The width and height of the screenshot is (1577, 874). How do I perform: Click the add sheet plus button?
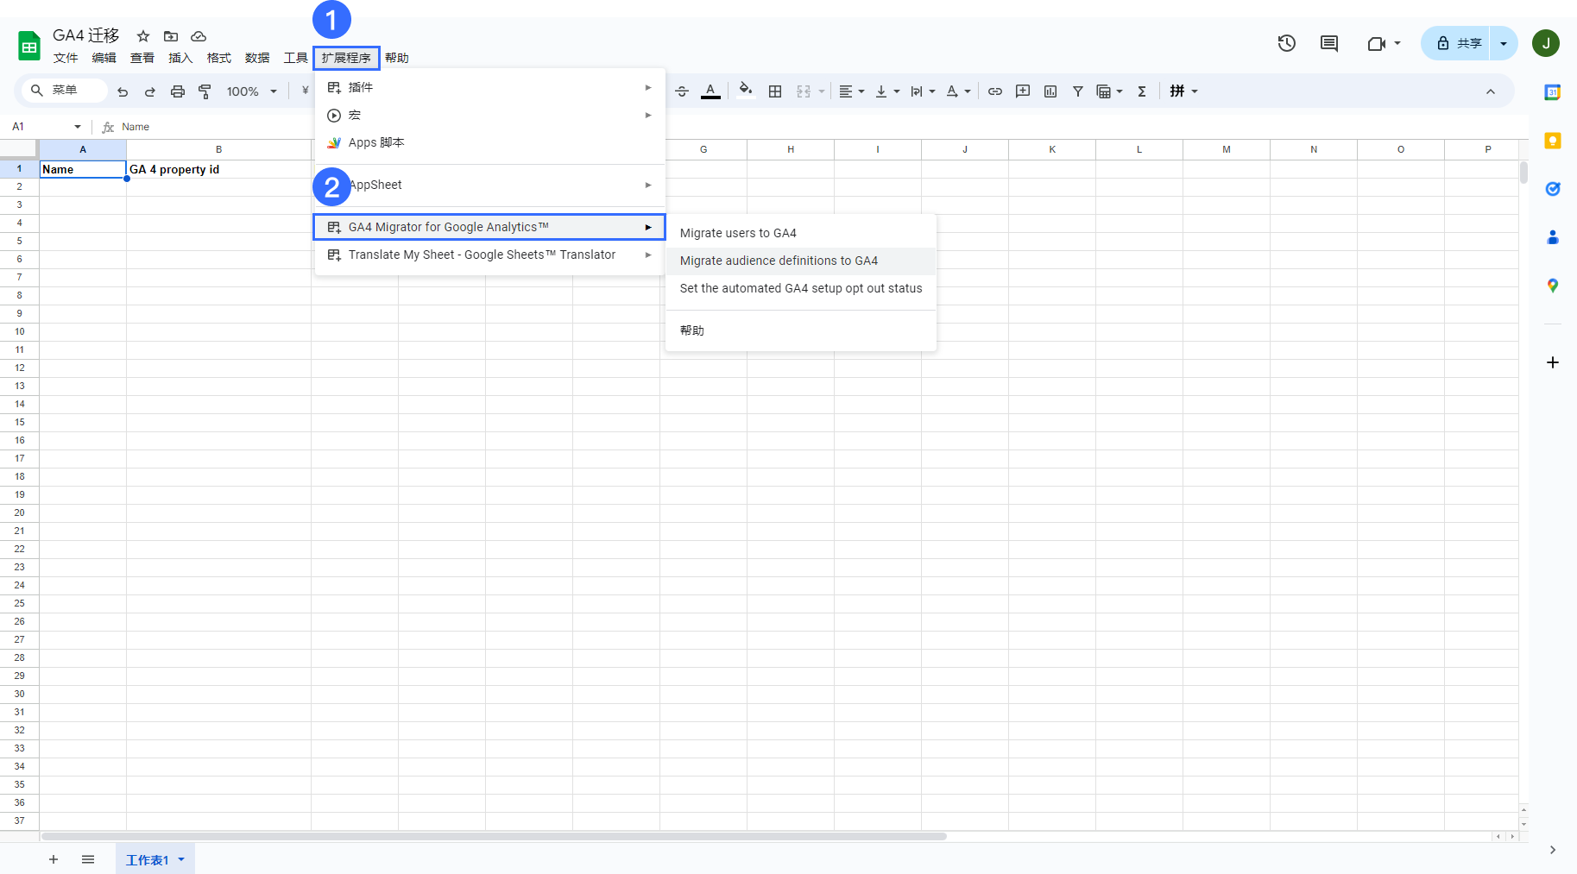coord(54,859)
